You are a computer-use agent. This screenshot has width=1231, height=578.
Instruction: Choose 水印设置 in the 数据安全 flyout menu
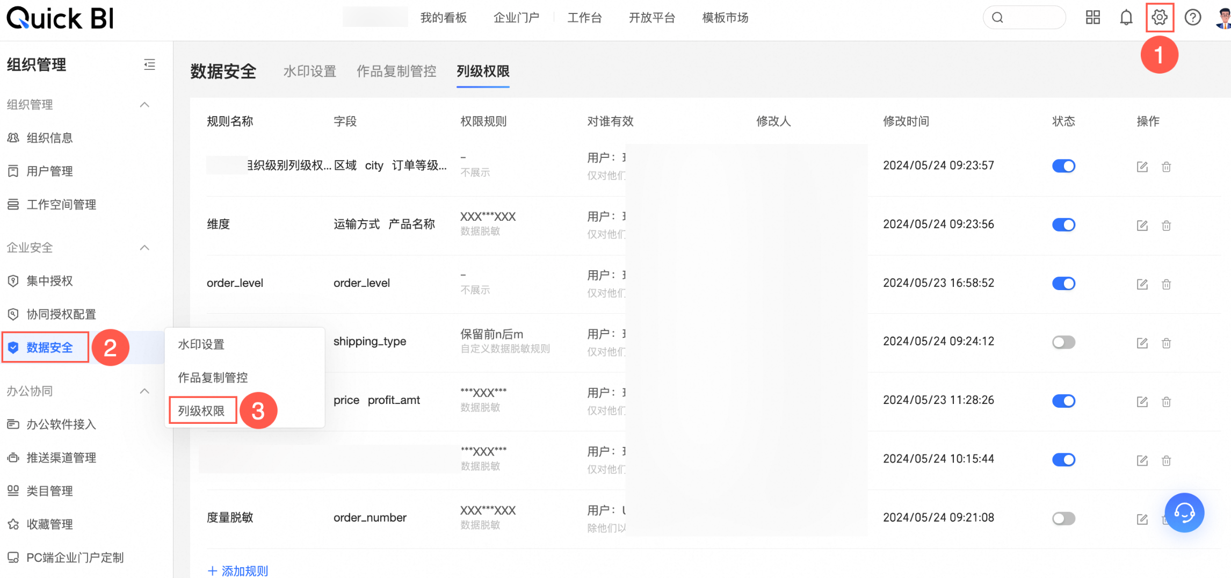click(201, 344)
